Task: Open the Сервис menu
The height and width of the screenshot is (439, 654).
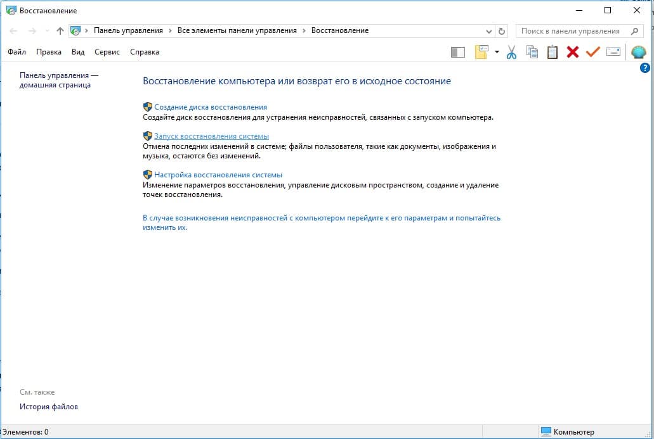Action: 107,52
